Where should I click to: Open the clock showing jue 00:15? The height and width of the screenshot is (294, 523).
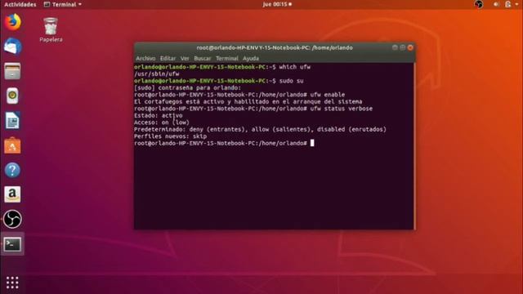(x=277, y=4)
